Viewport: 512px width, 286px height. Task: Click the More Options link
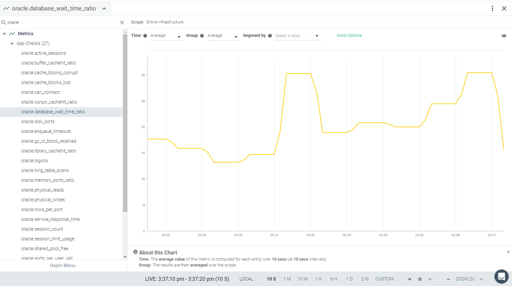click(349, 36)
